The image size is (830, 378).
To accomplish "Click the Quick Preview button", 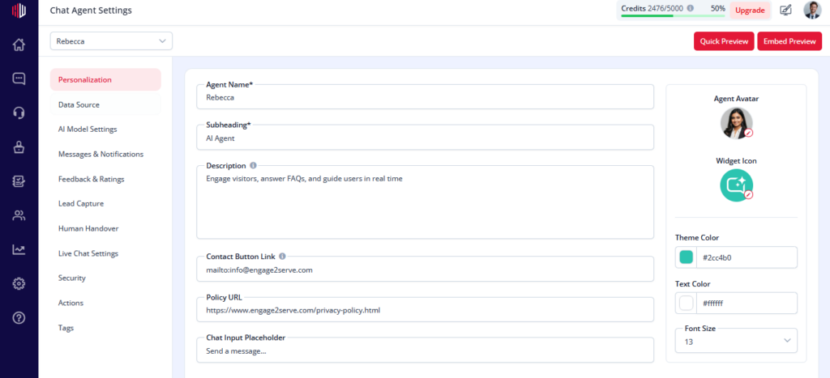I will [x=724, y=41].
